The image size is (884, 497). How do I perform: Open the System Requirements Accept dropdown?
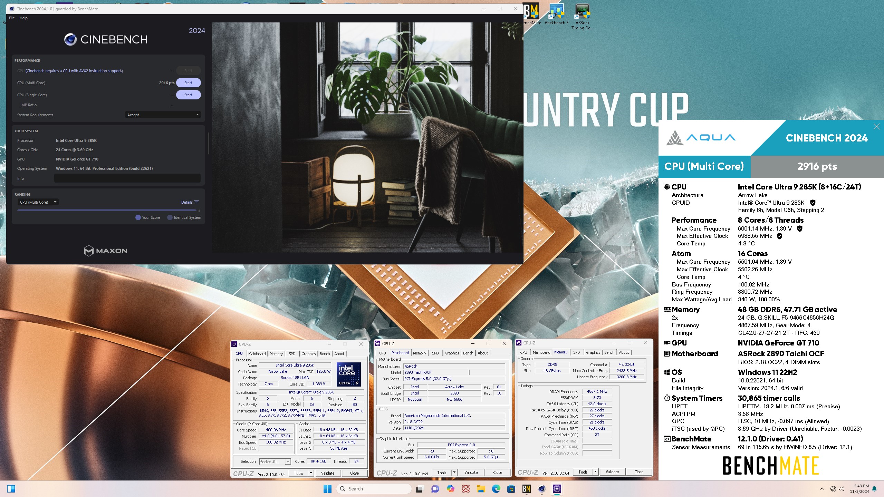click(163, 115)
